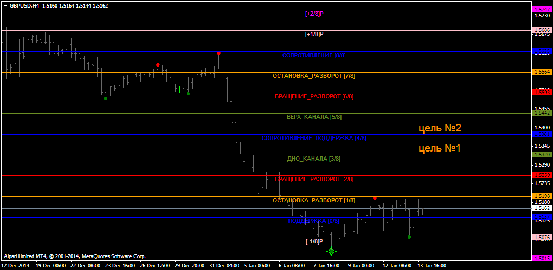Click the magenta 1.5015 price tag

click(x=542, y=259)
